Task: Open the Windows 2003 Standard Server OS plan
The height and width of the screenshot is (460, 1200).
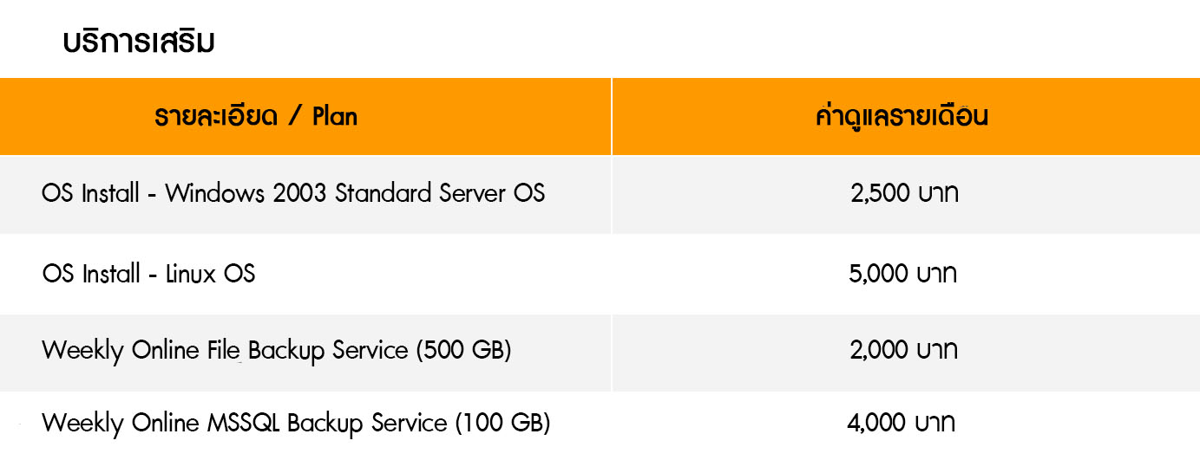Action: click(292, 193)
